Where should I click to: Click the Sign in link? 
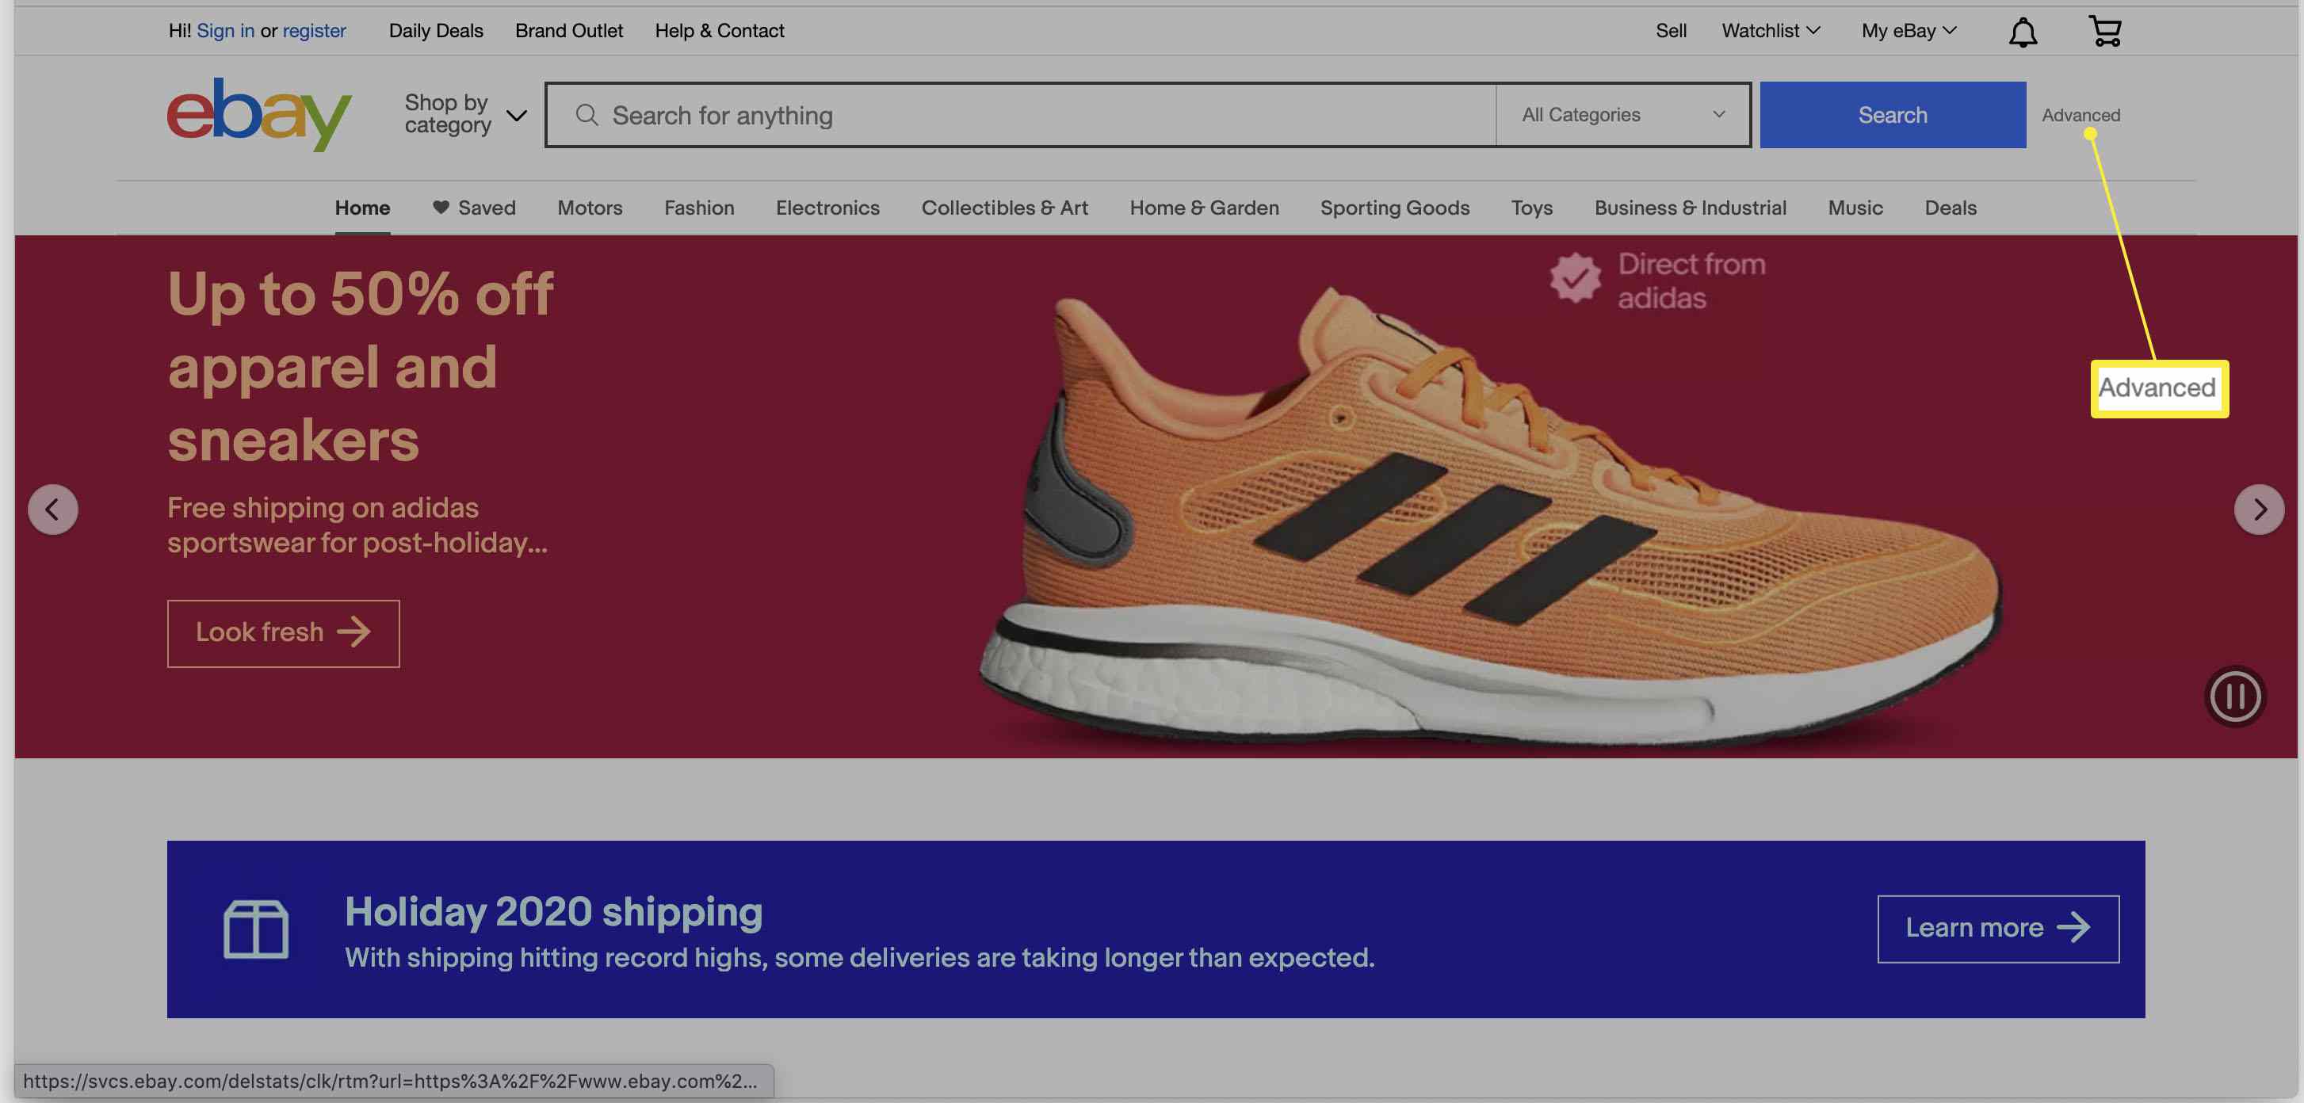(225, 30)
